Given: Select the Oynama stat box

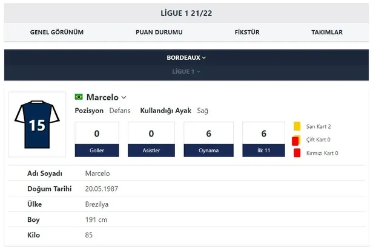Looking at the screenshot, I should [208, 140].
